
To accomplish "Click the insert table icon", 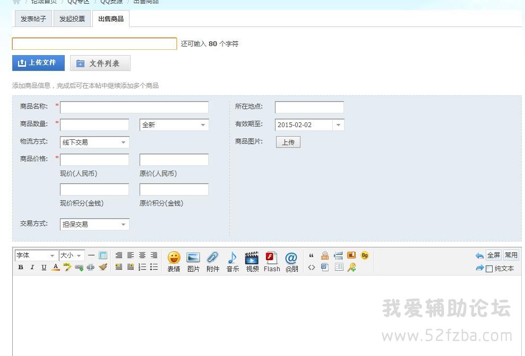I will (103, 255).
